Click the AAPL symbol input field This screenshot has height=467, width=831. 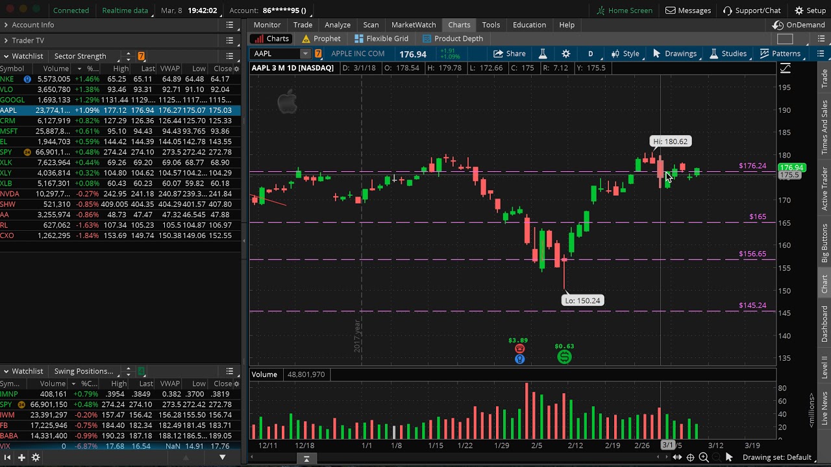click(276, 54)
